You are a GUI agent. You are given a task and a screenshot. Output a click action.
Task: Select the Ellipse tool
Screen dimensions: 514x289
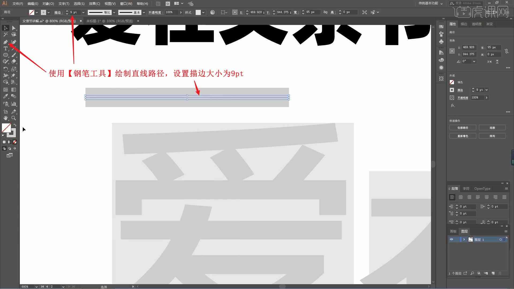click(x=5, y=55)
